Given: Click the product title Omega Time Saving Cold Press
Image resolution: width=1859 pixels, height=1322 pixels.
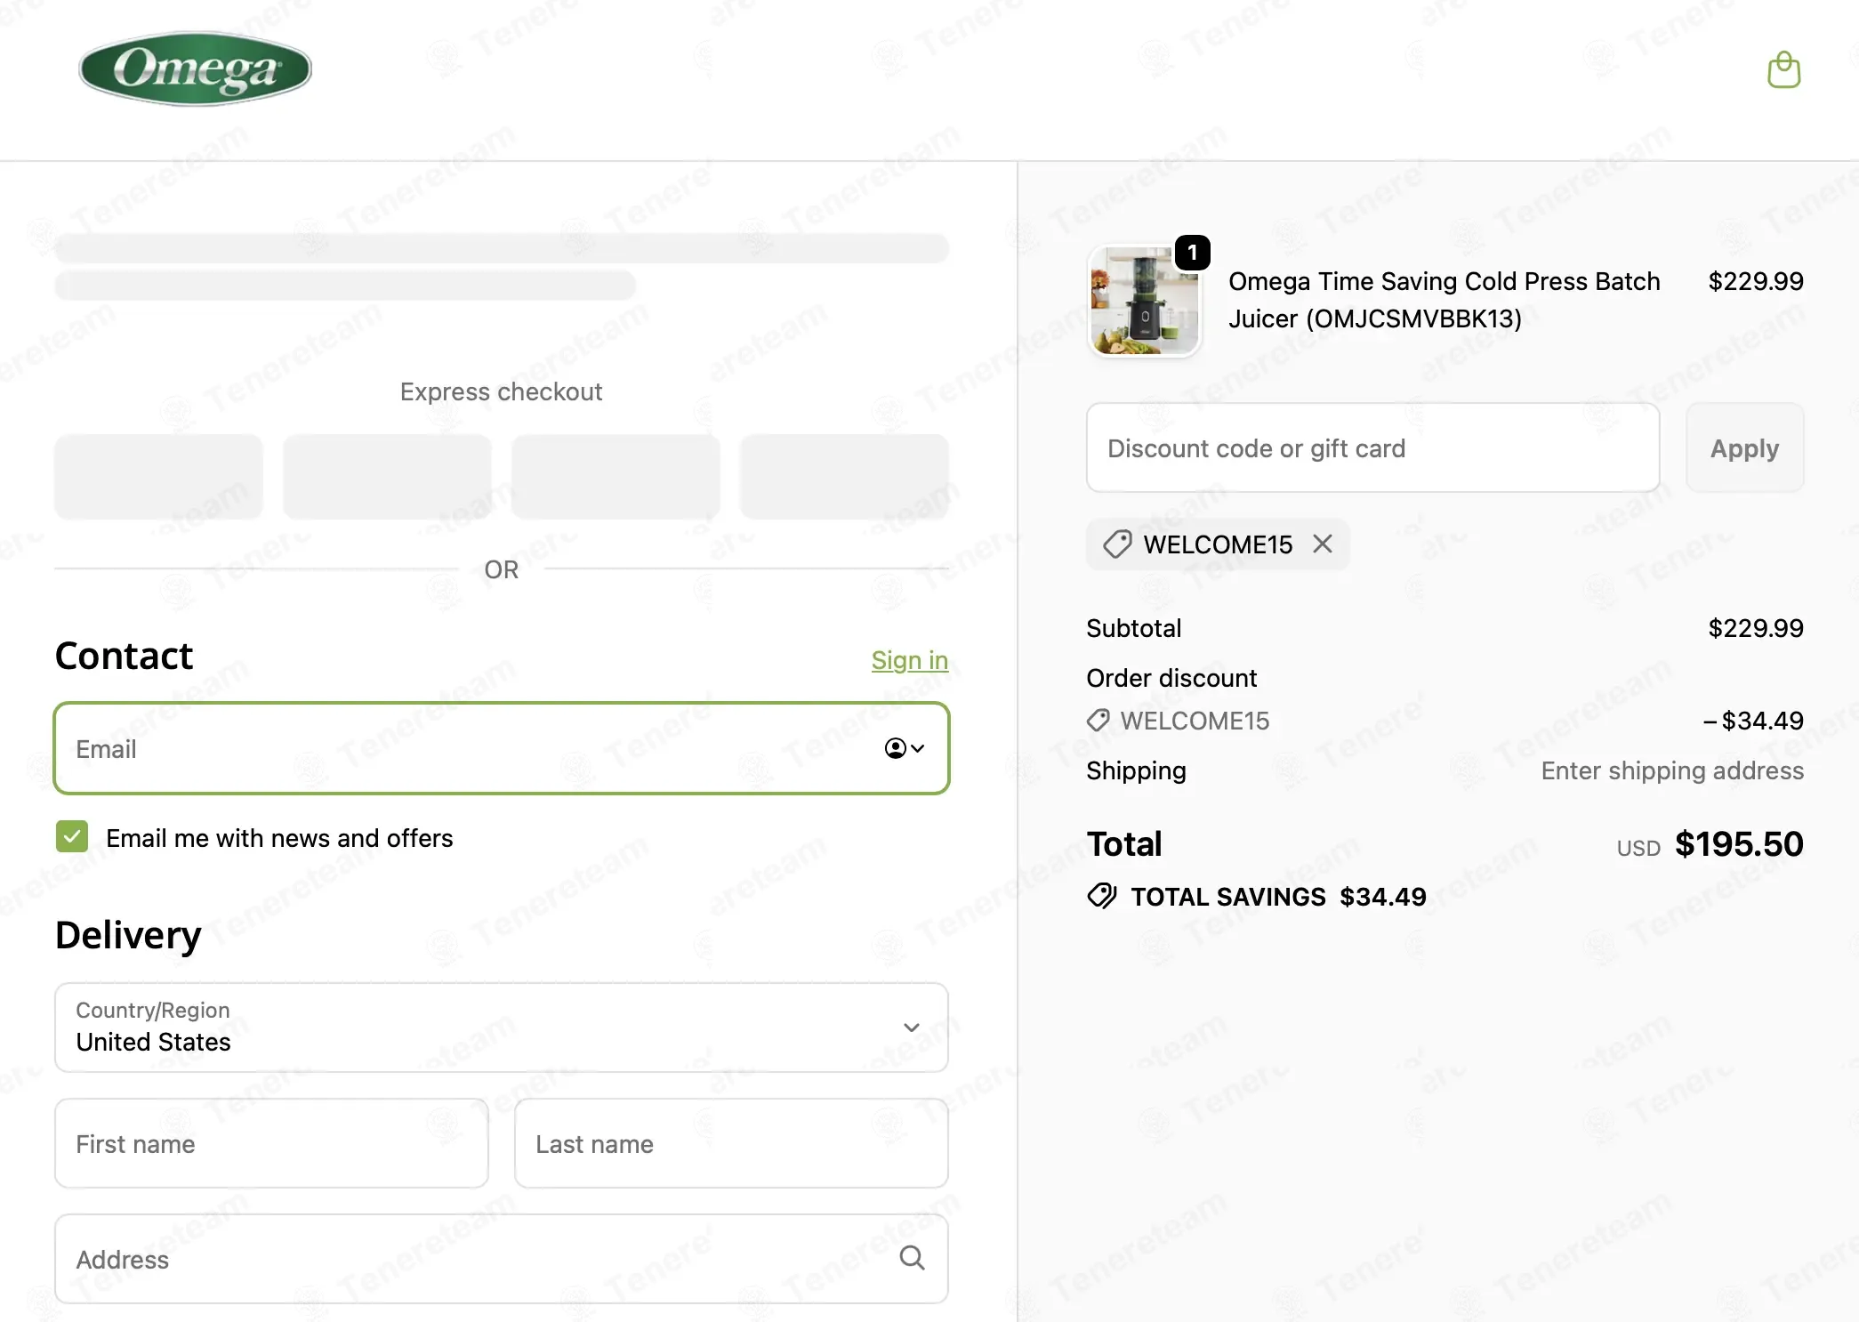Looking at the screenshot, I should coord(1444,300).
